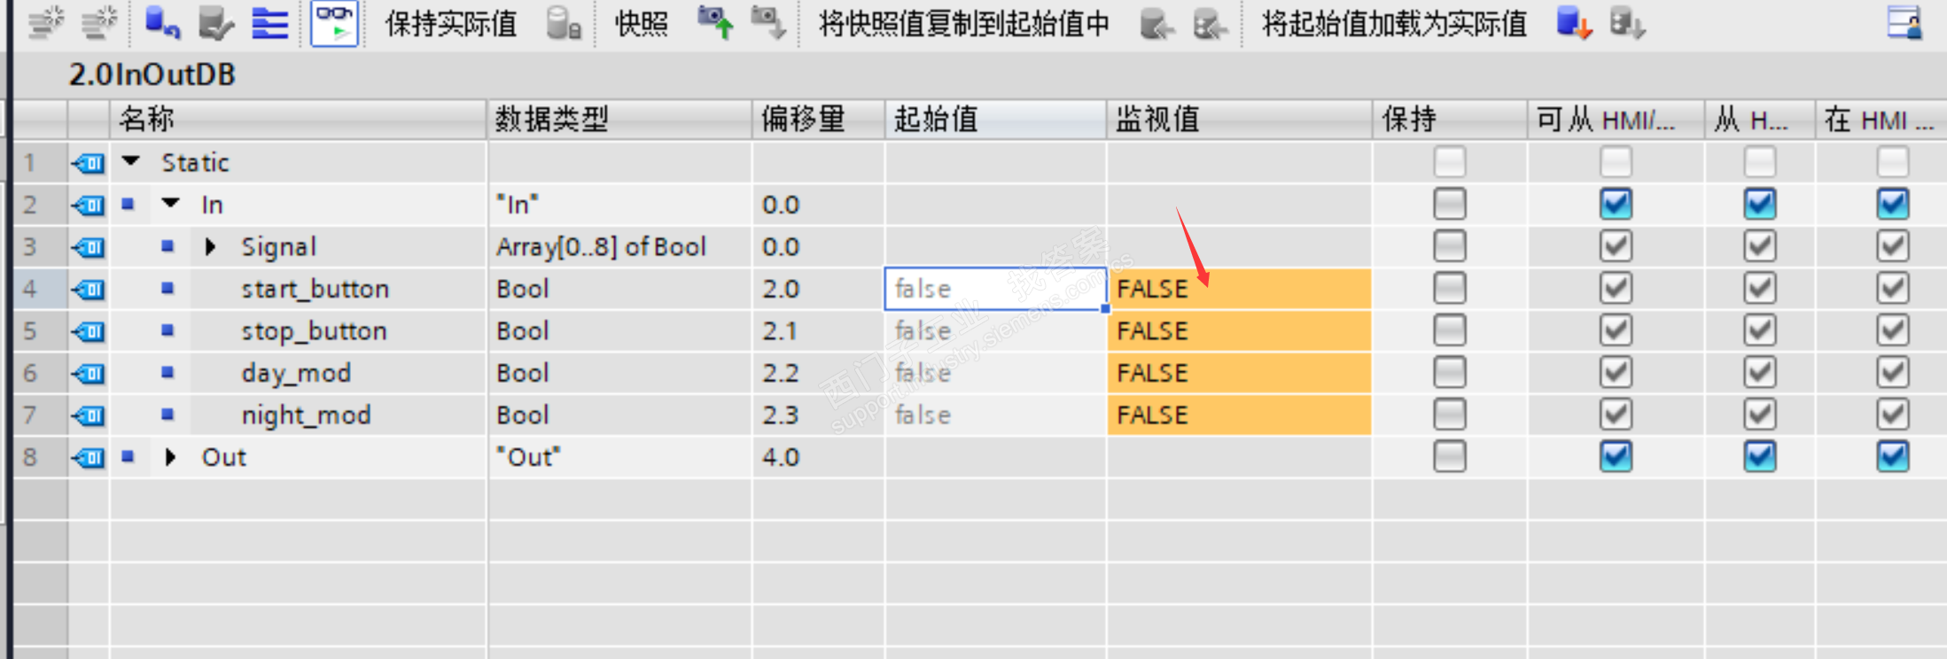
Task: Select the day_mod name cell
Action: (x=296, y=373)
